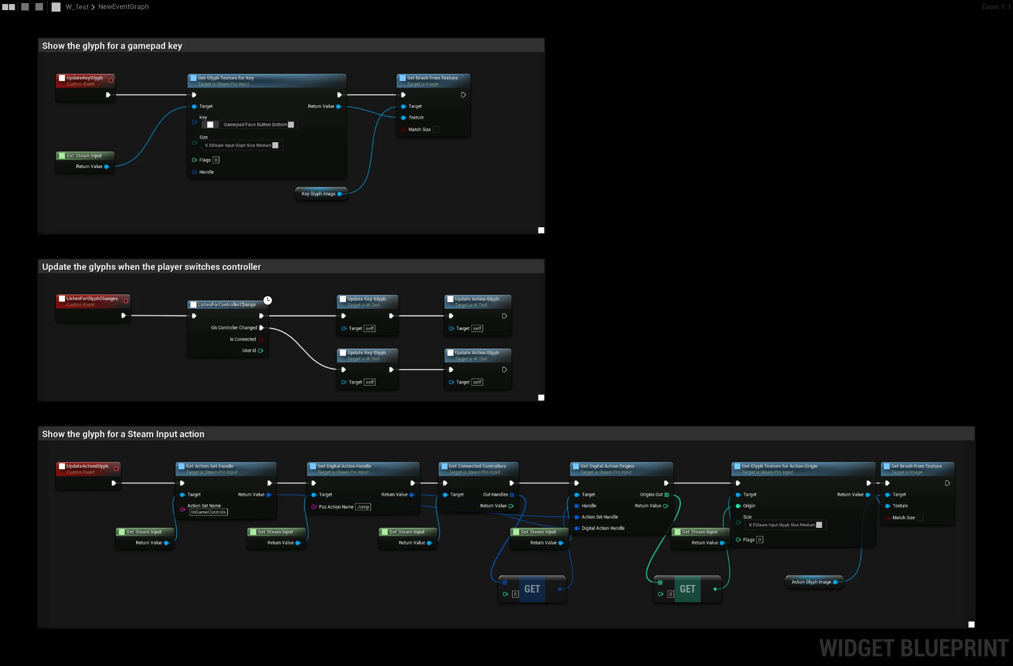Click the W_Test breadcrumb
The width and height of the screenshot is (1013, 666).
click(77, 7)
